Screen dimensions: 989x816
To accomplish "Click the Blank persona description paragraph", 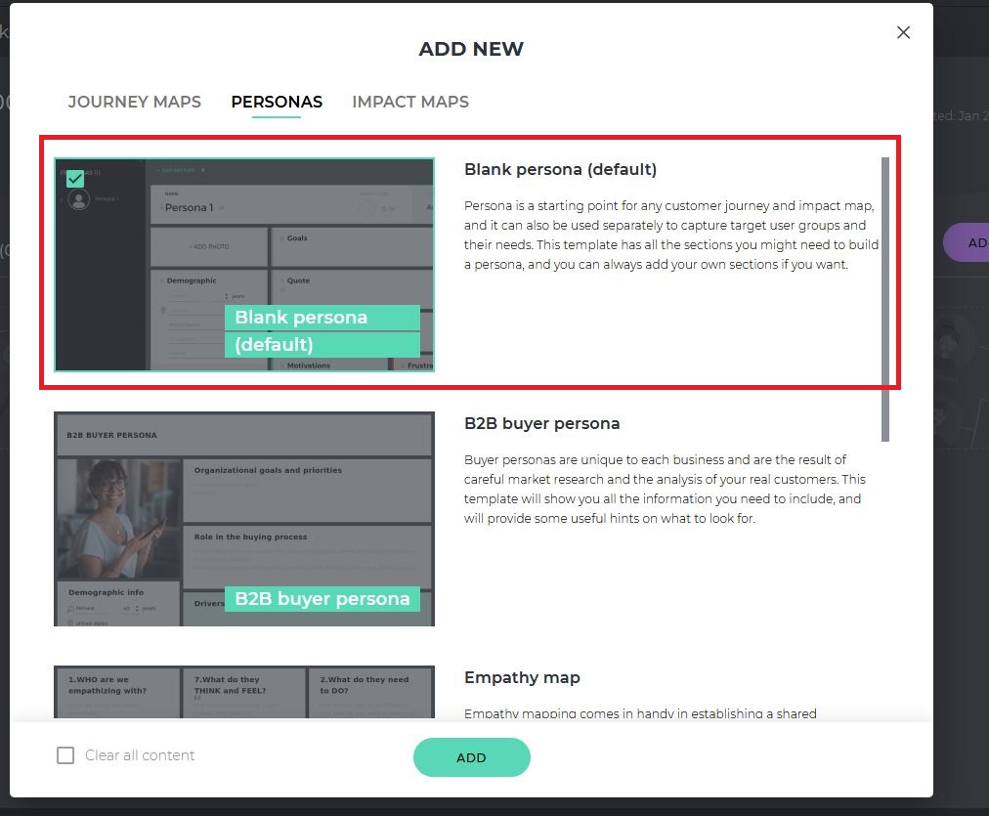I will point(671,235).
